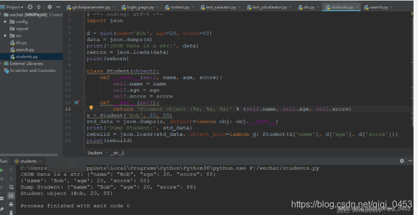Click line 16 return statement in editor
Image resolution: width=418 pixels, height=215 pixels.
[232, 109]
